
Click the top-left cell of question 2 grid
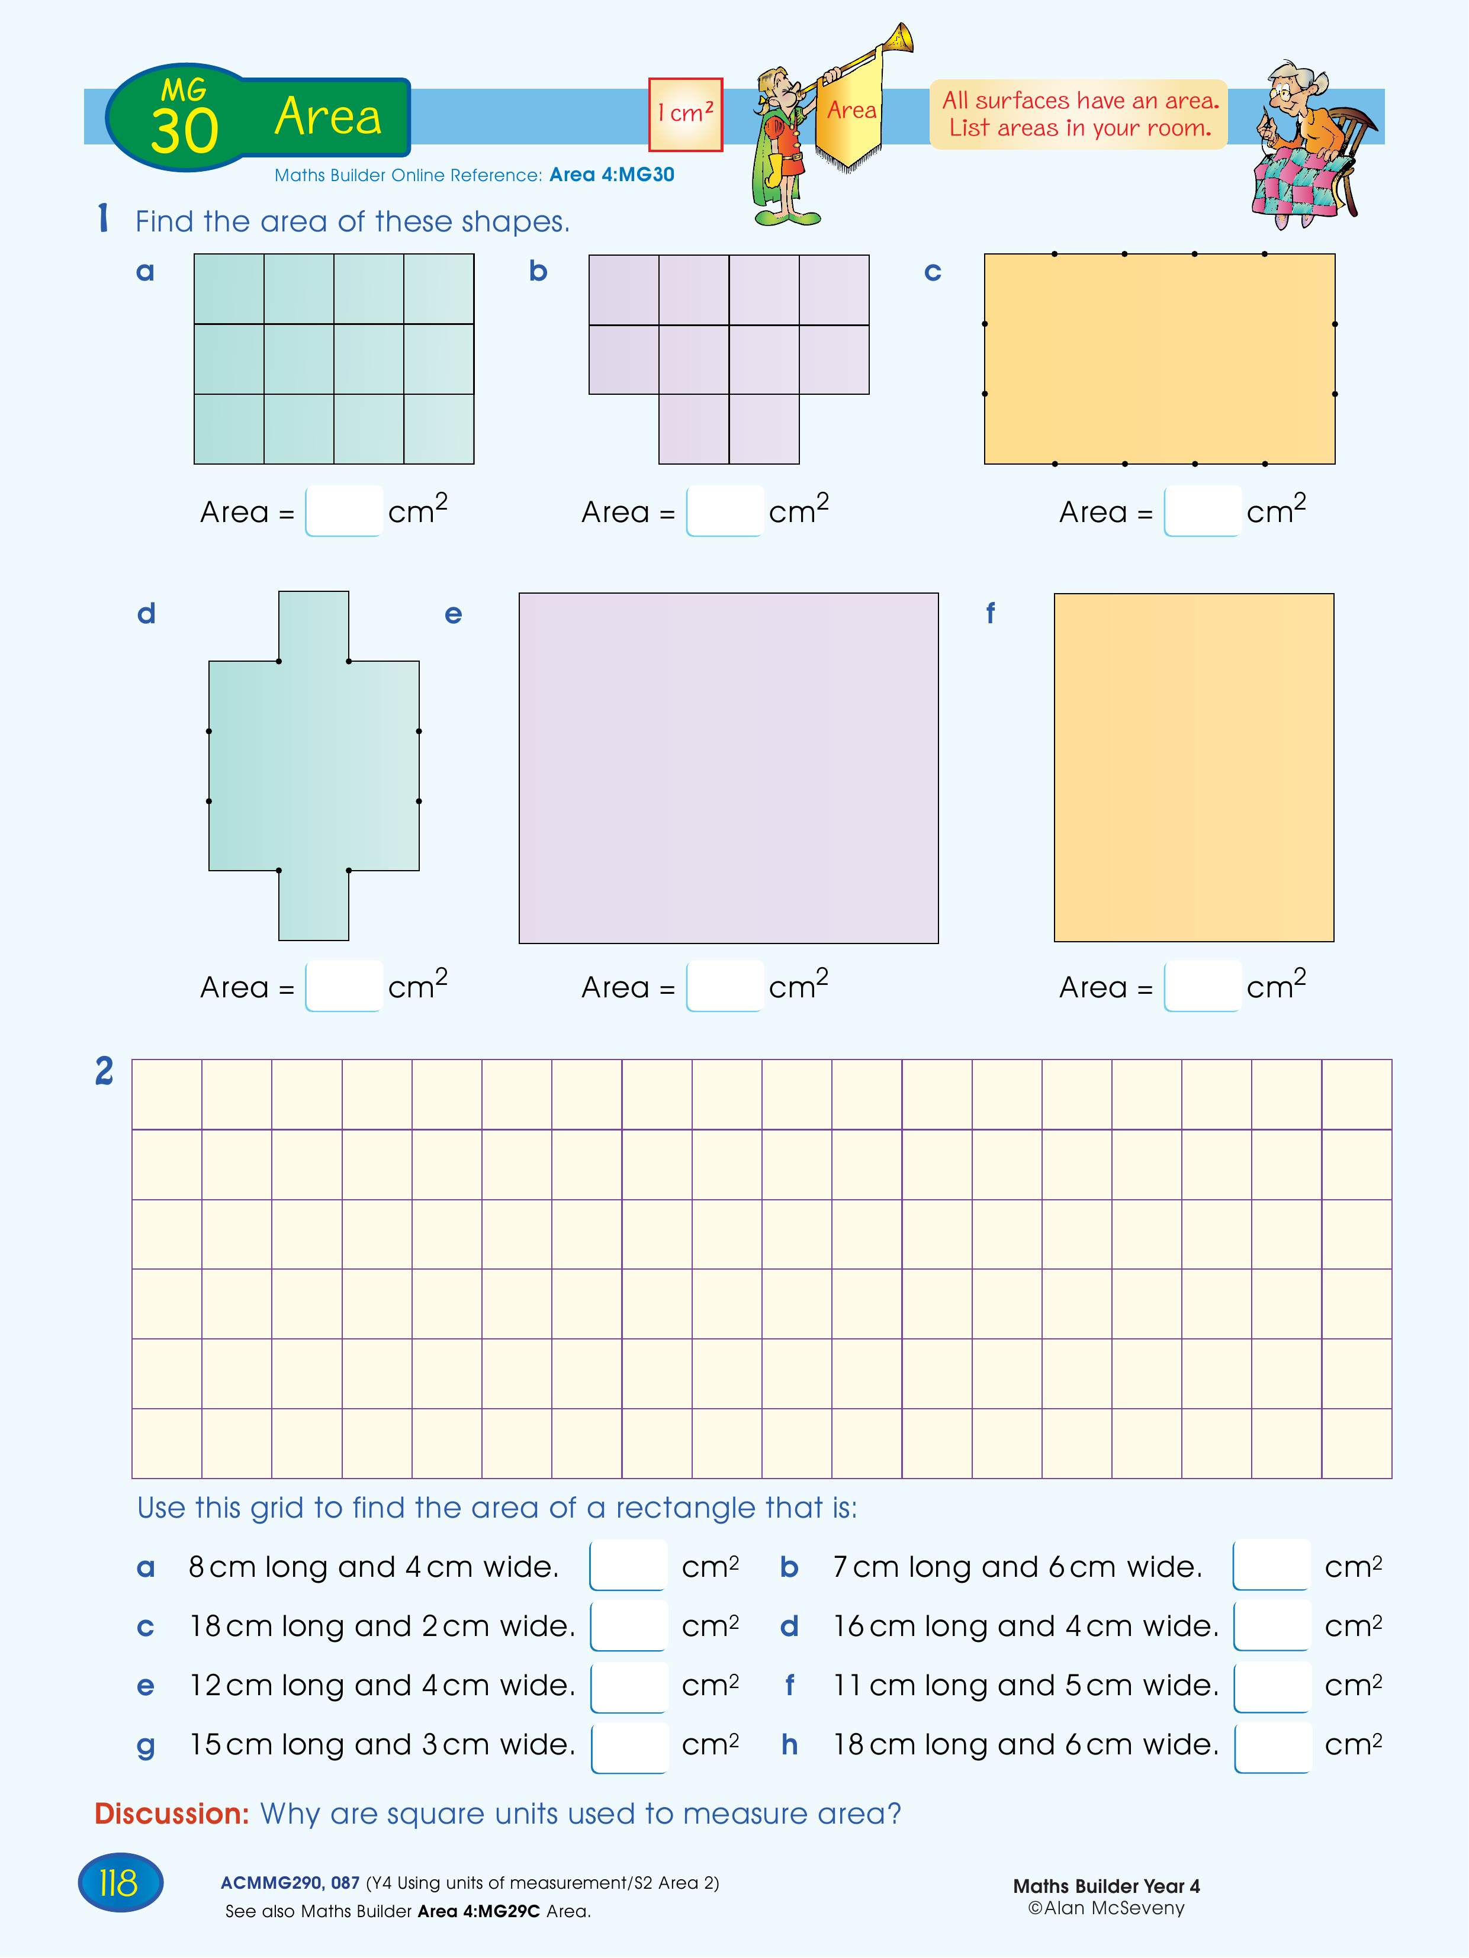pyautogui.click(x=166, y=1094)
